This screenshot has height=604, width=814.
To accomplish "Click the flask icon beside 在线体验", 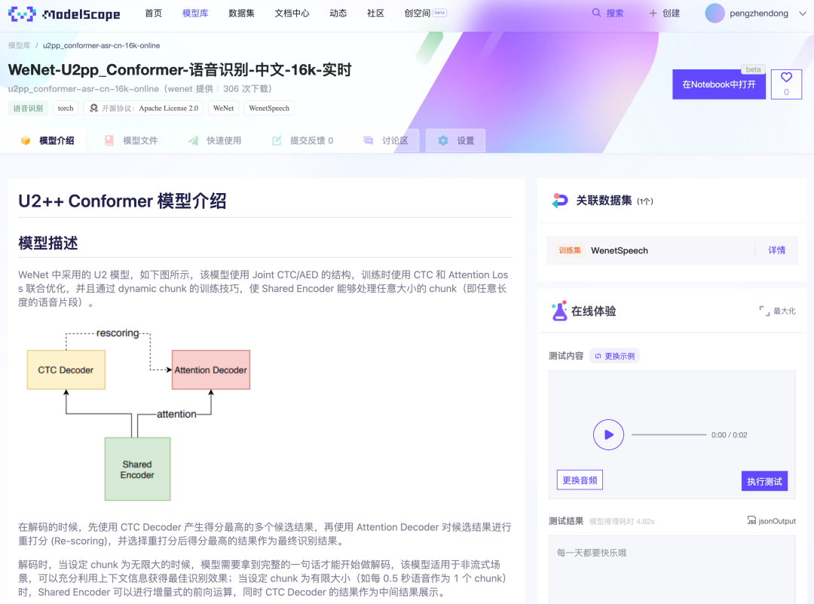I will pos(560,310).
